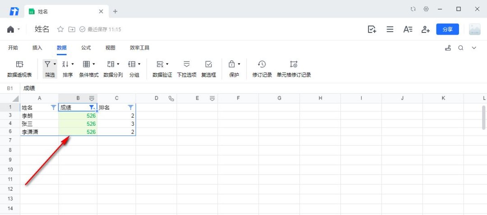Click dropdown-type icon in column B header
487x215 pixels.
(x=92, y=98)
